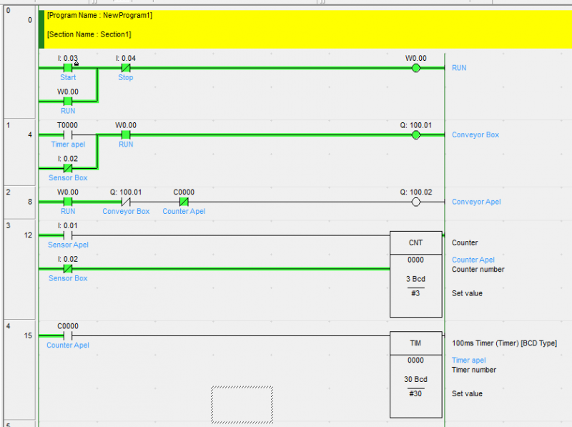Click the 'Counter number' operand description

478,270
